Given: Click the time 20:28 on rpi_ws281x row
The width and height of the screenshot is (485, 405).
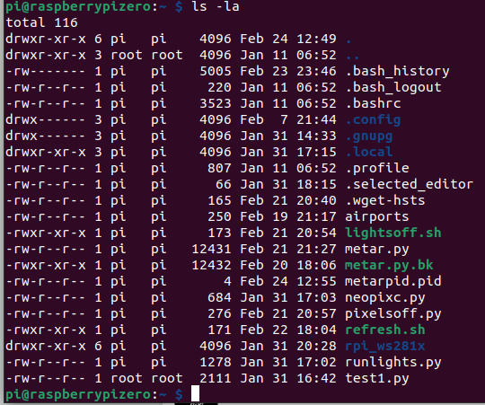Looking at the screenshot, I should coord(316,347).
